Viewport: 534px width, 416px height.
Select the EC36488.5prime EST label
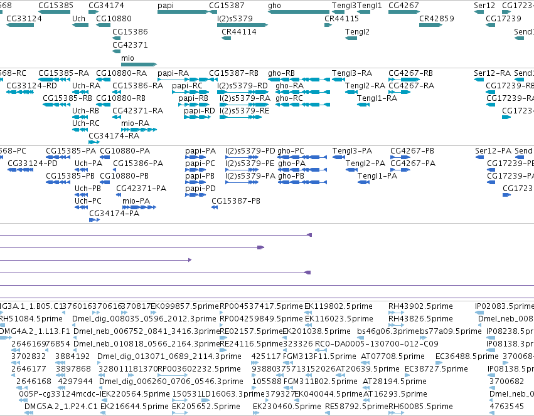(x=467, y=356)
